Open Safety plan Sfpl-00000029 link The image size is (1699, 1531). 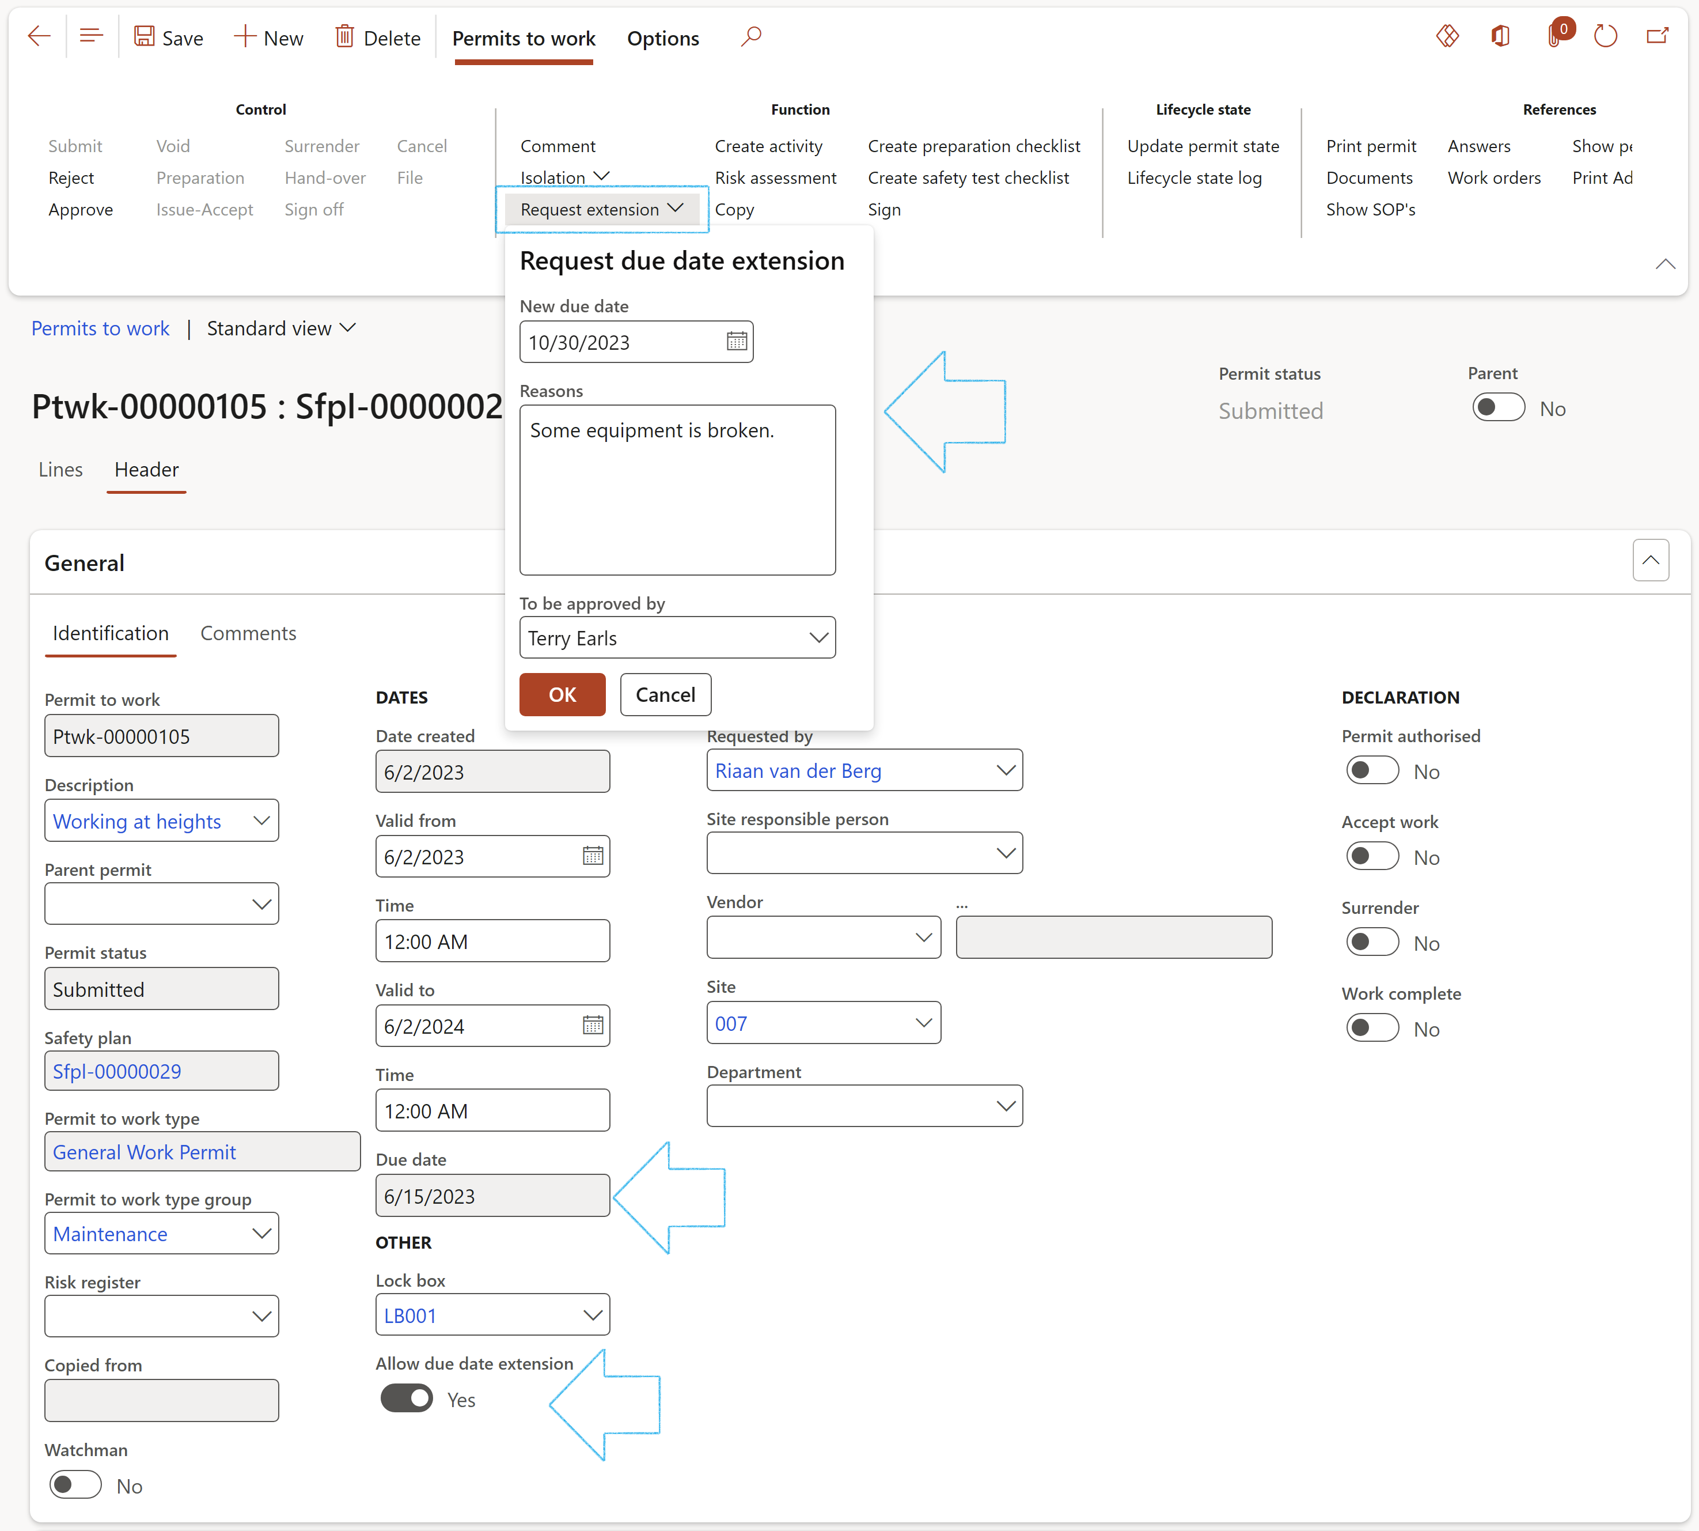(117, 1071)
